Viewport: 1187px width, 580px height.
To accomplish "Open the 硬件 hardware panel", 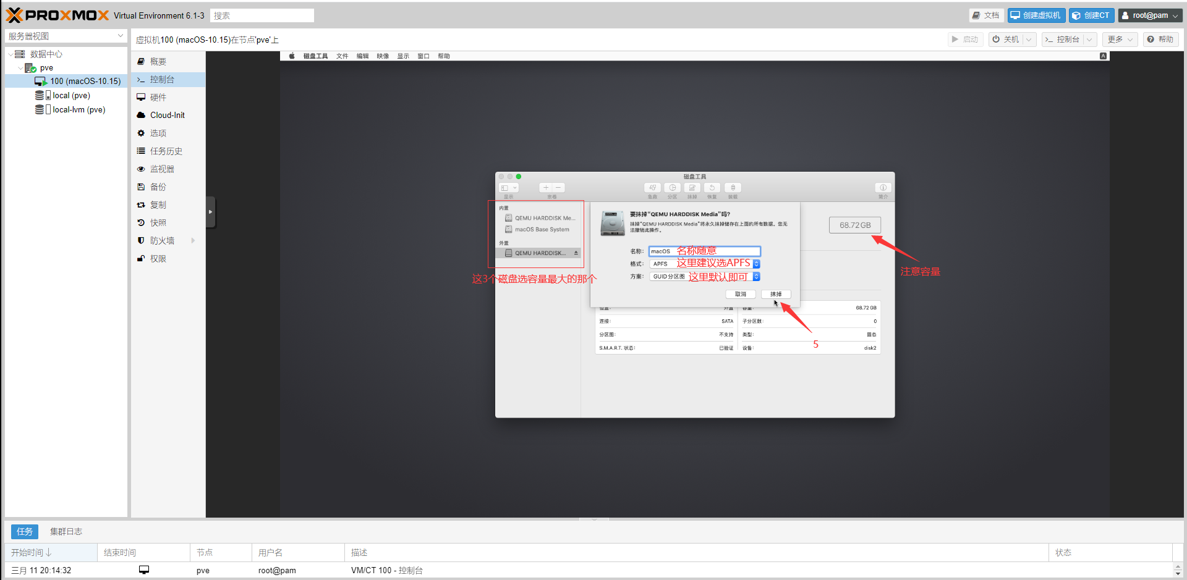I will click(158, 98).
